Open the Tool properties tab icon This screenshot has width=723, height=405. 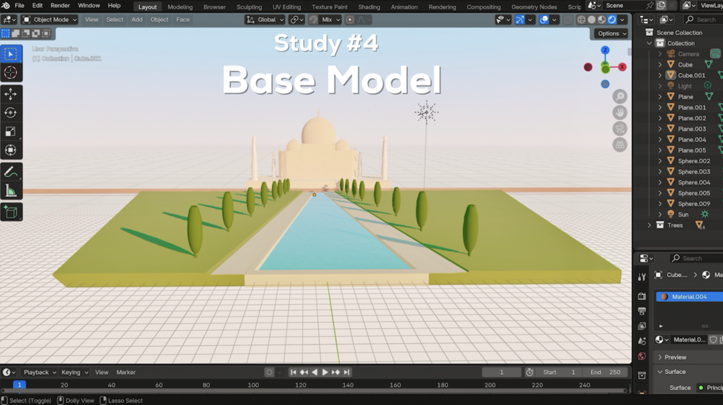tap(642, 277)
